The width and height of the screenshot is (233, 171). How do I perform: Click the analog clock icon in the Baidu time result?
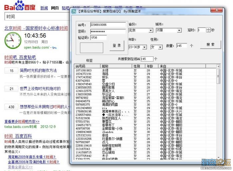pos(13,40)
